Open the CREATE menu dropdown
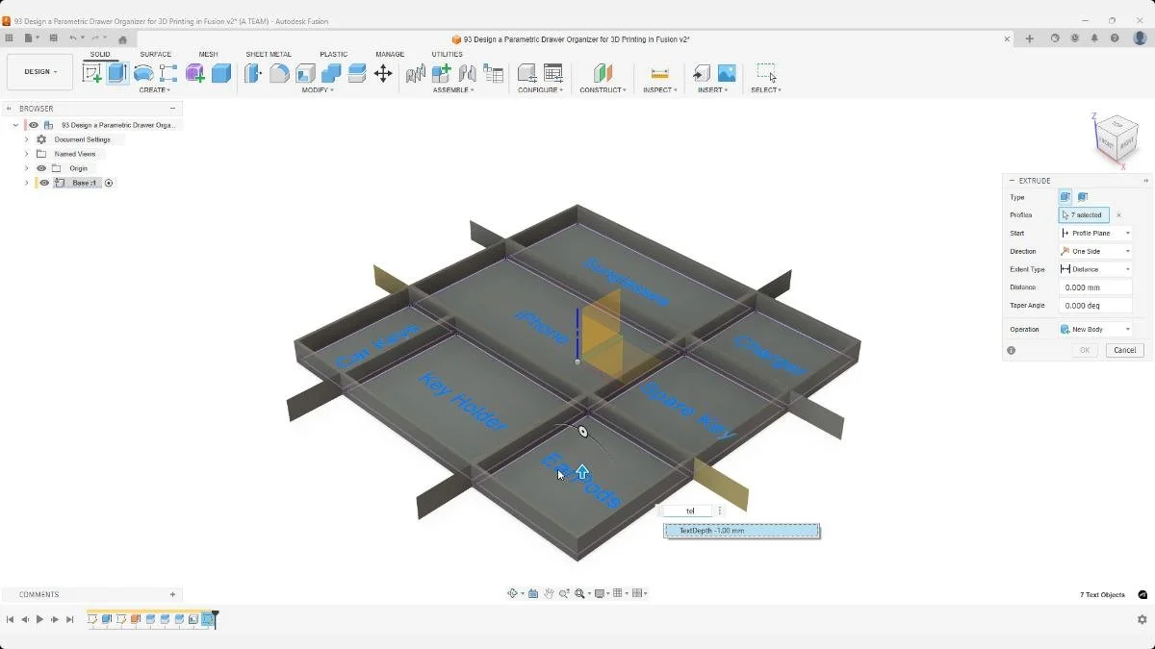The width and height of the screenshot is (1155, 649). (155, 90)
